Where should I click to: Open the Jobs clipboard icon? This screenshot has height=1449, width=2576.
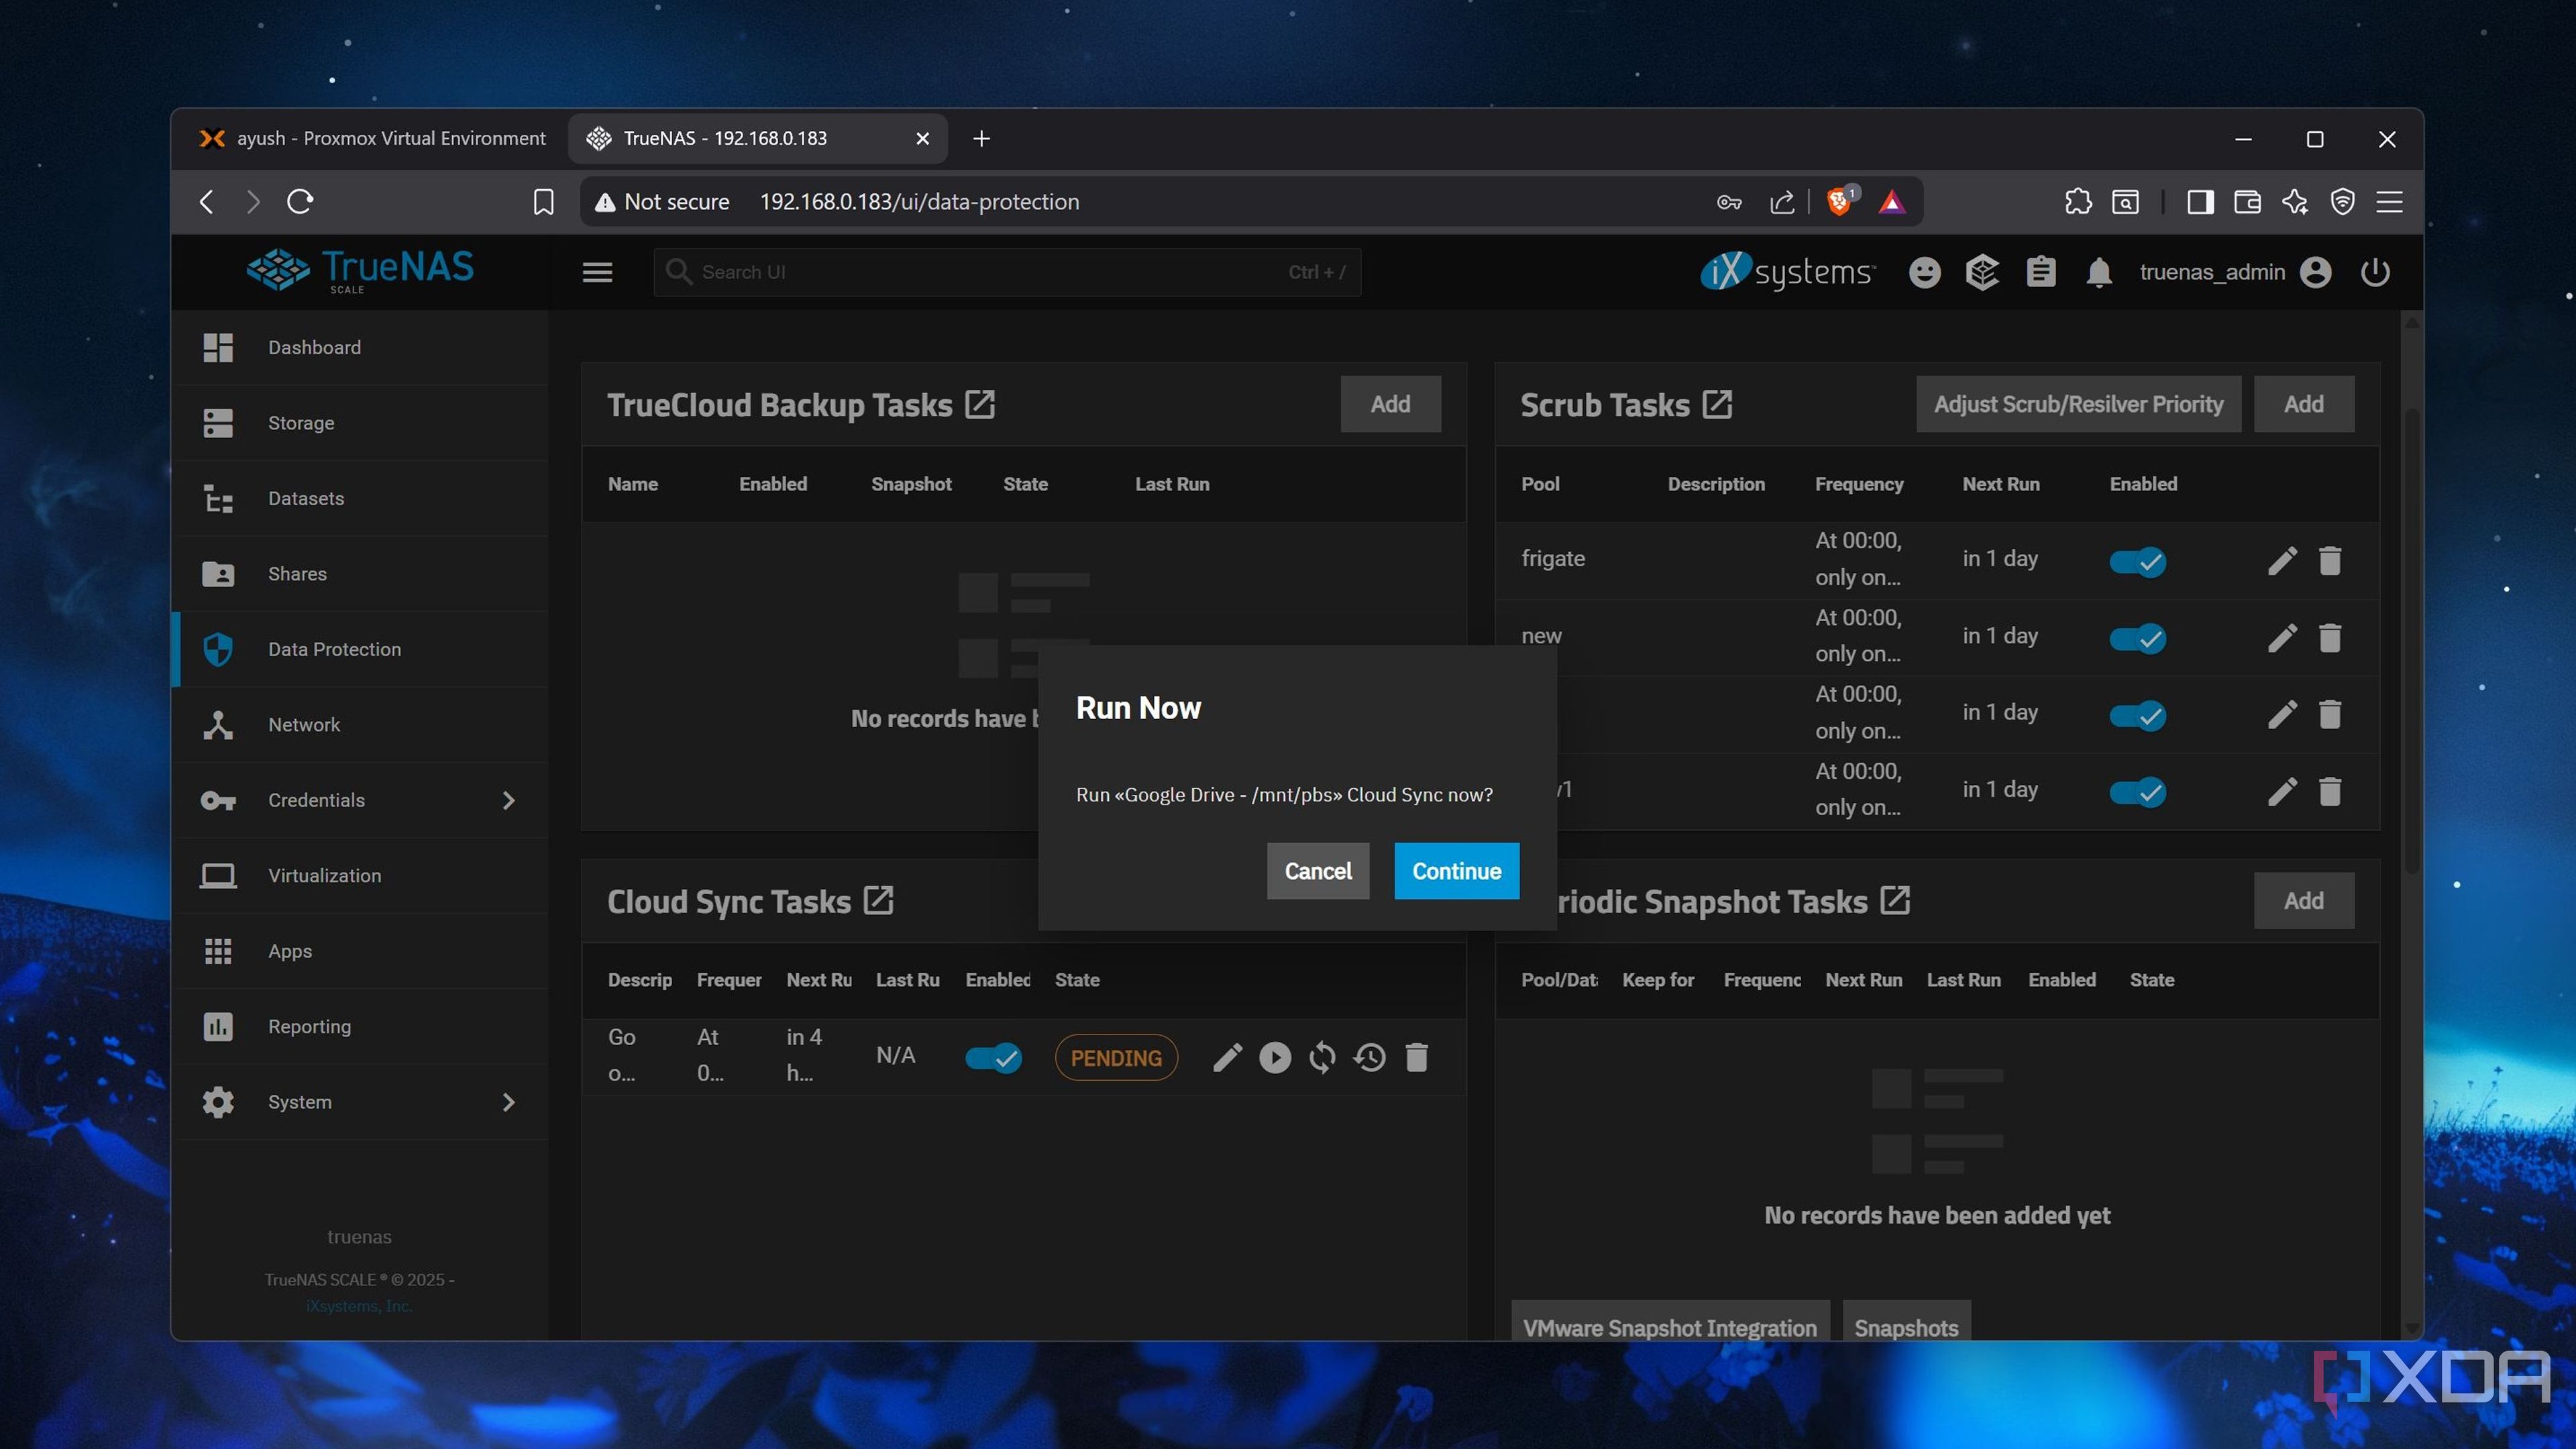coord(2040,272)
